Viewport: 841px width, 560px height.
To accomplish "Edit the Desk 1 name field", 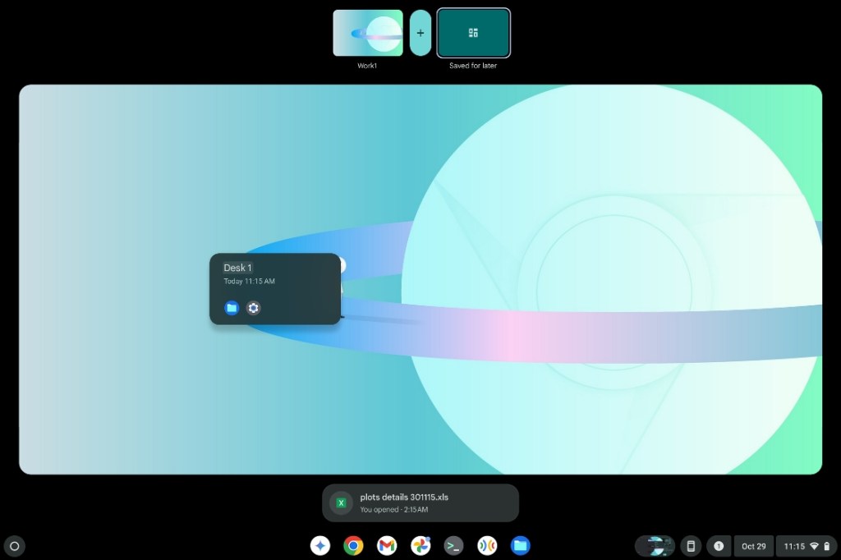I will 237,268.
